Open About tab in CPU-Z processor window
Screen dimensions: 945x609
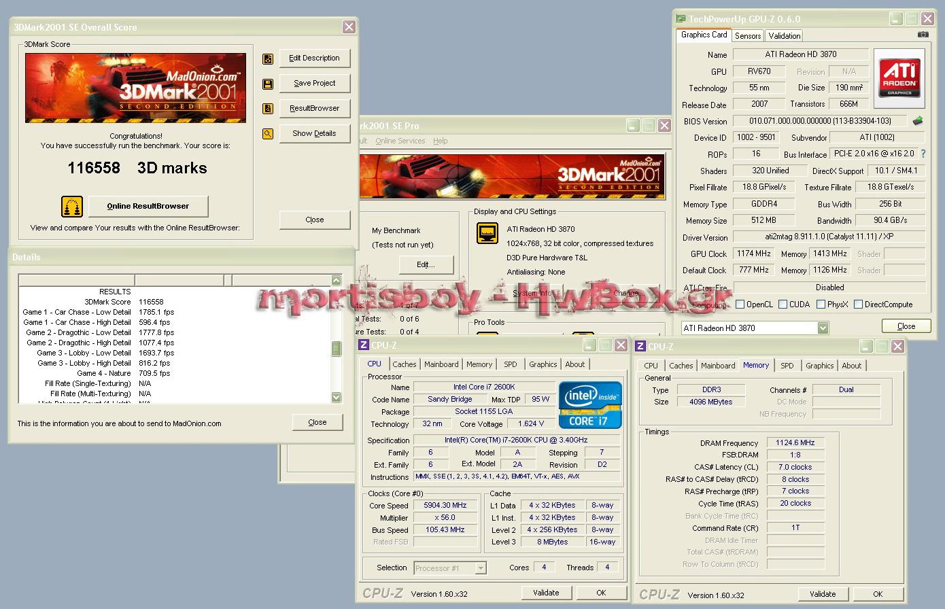[575, 364]
